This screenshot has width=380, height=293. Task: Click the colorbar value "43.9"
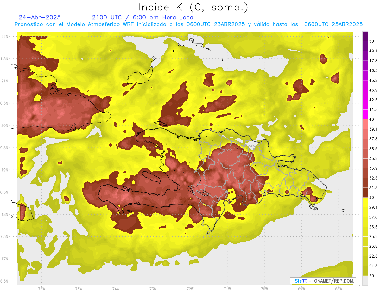373,90
